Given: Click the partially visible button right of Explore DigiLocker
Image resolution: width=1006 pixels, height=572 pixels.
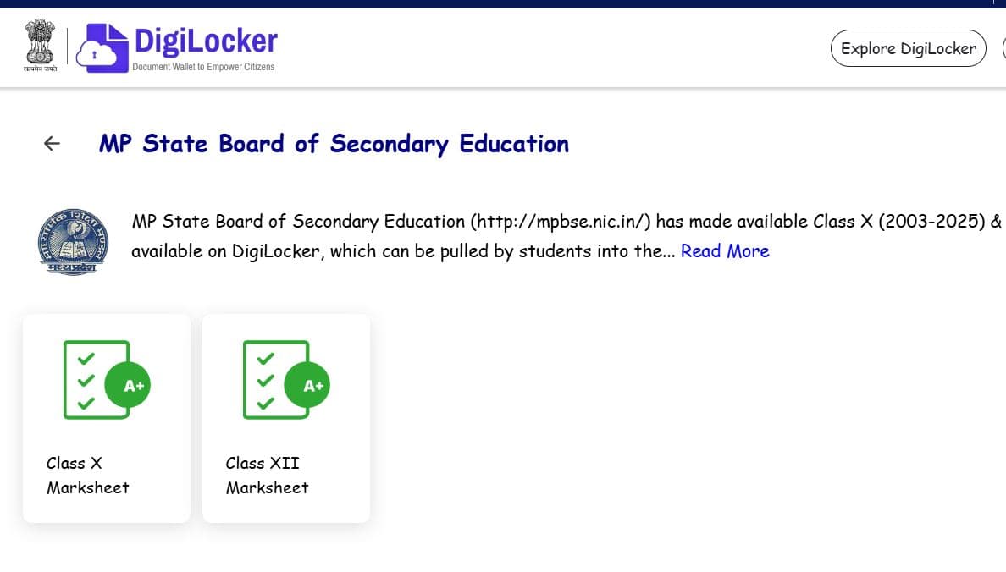Looking at the screenshot, I should click(x=1003, y=48).
